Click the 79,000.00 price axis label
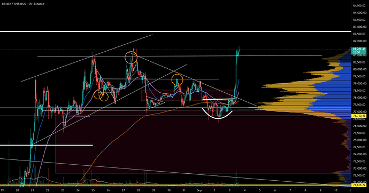The width and height of the screenshot is (369, 193). click(x=360, y=84)
